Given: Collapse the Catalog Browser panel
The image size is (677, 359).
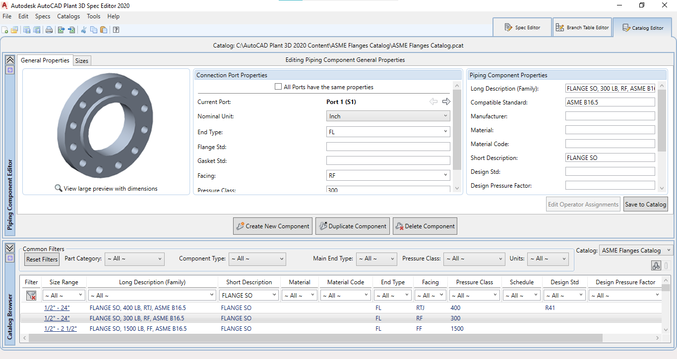Looking at the screenshot, I should (x=9, y=248).
